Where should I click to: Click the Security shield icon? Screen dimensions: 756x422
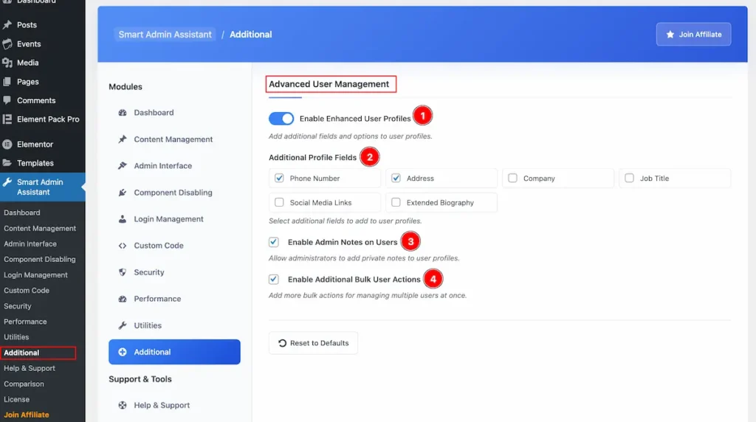click(123, 272)
